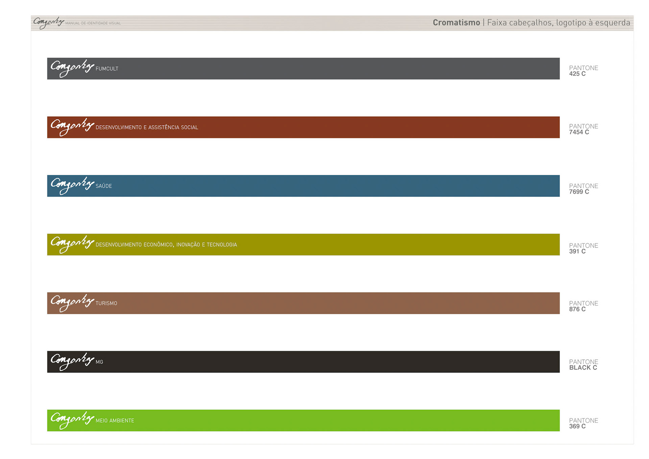Select the Pantone Black C band
Viewport: 649px width, 459px height.
[x=303, y=362]
